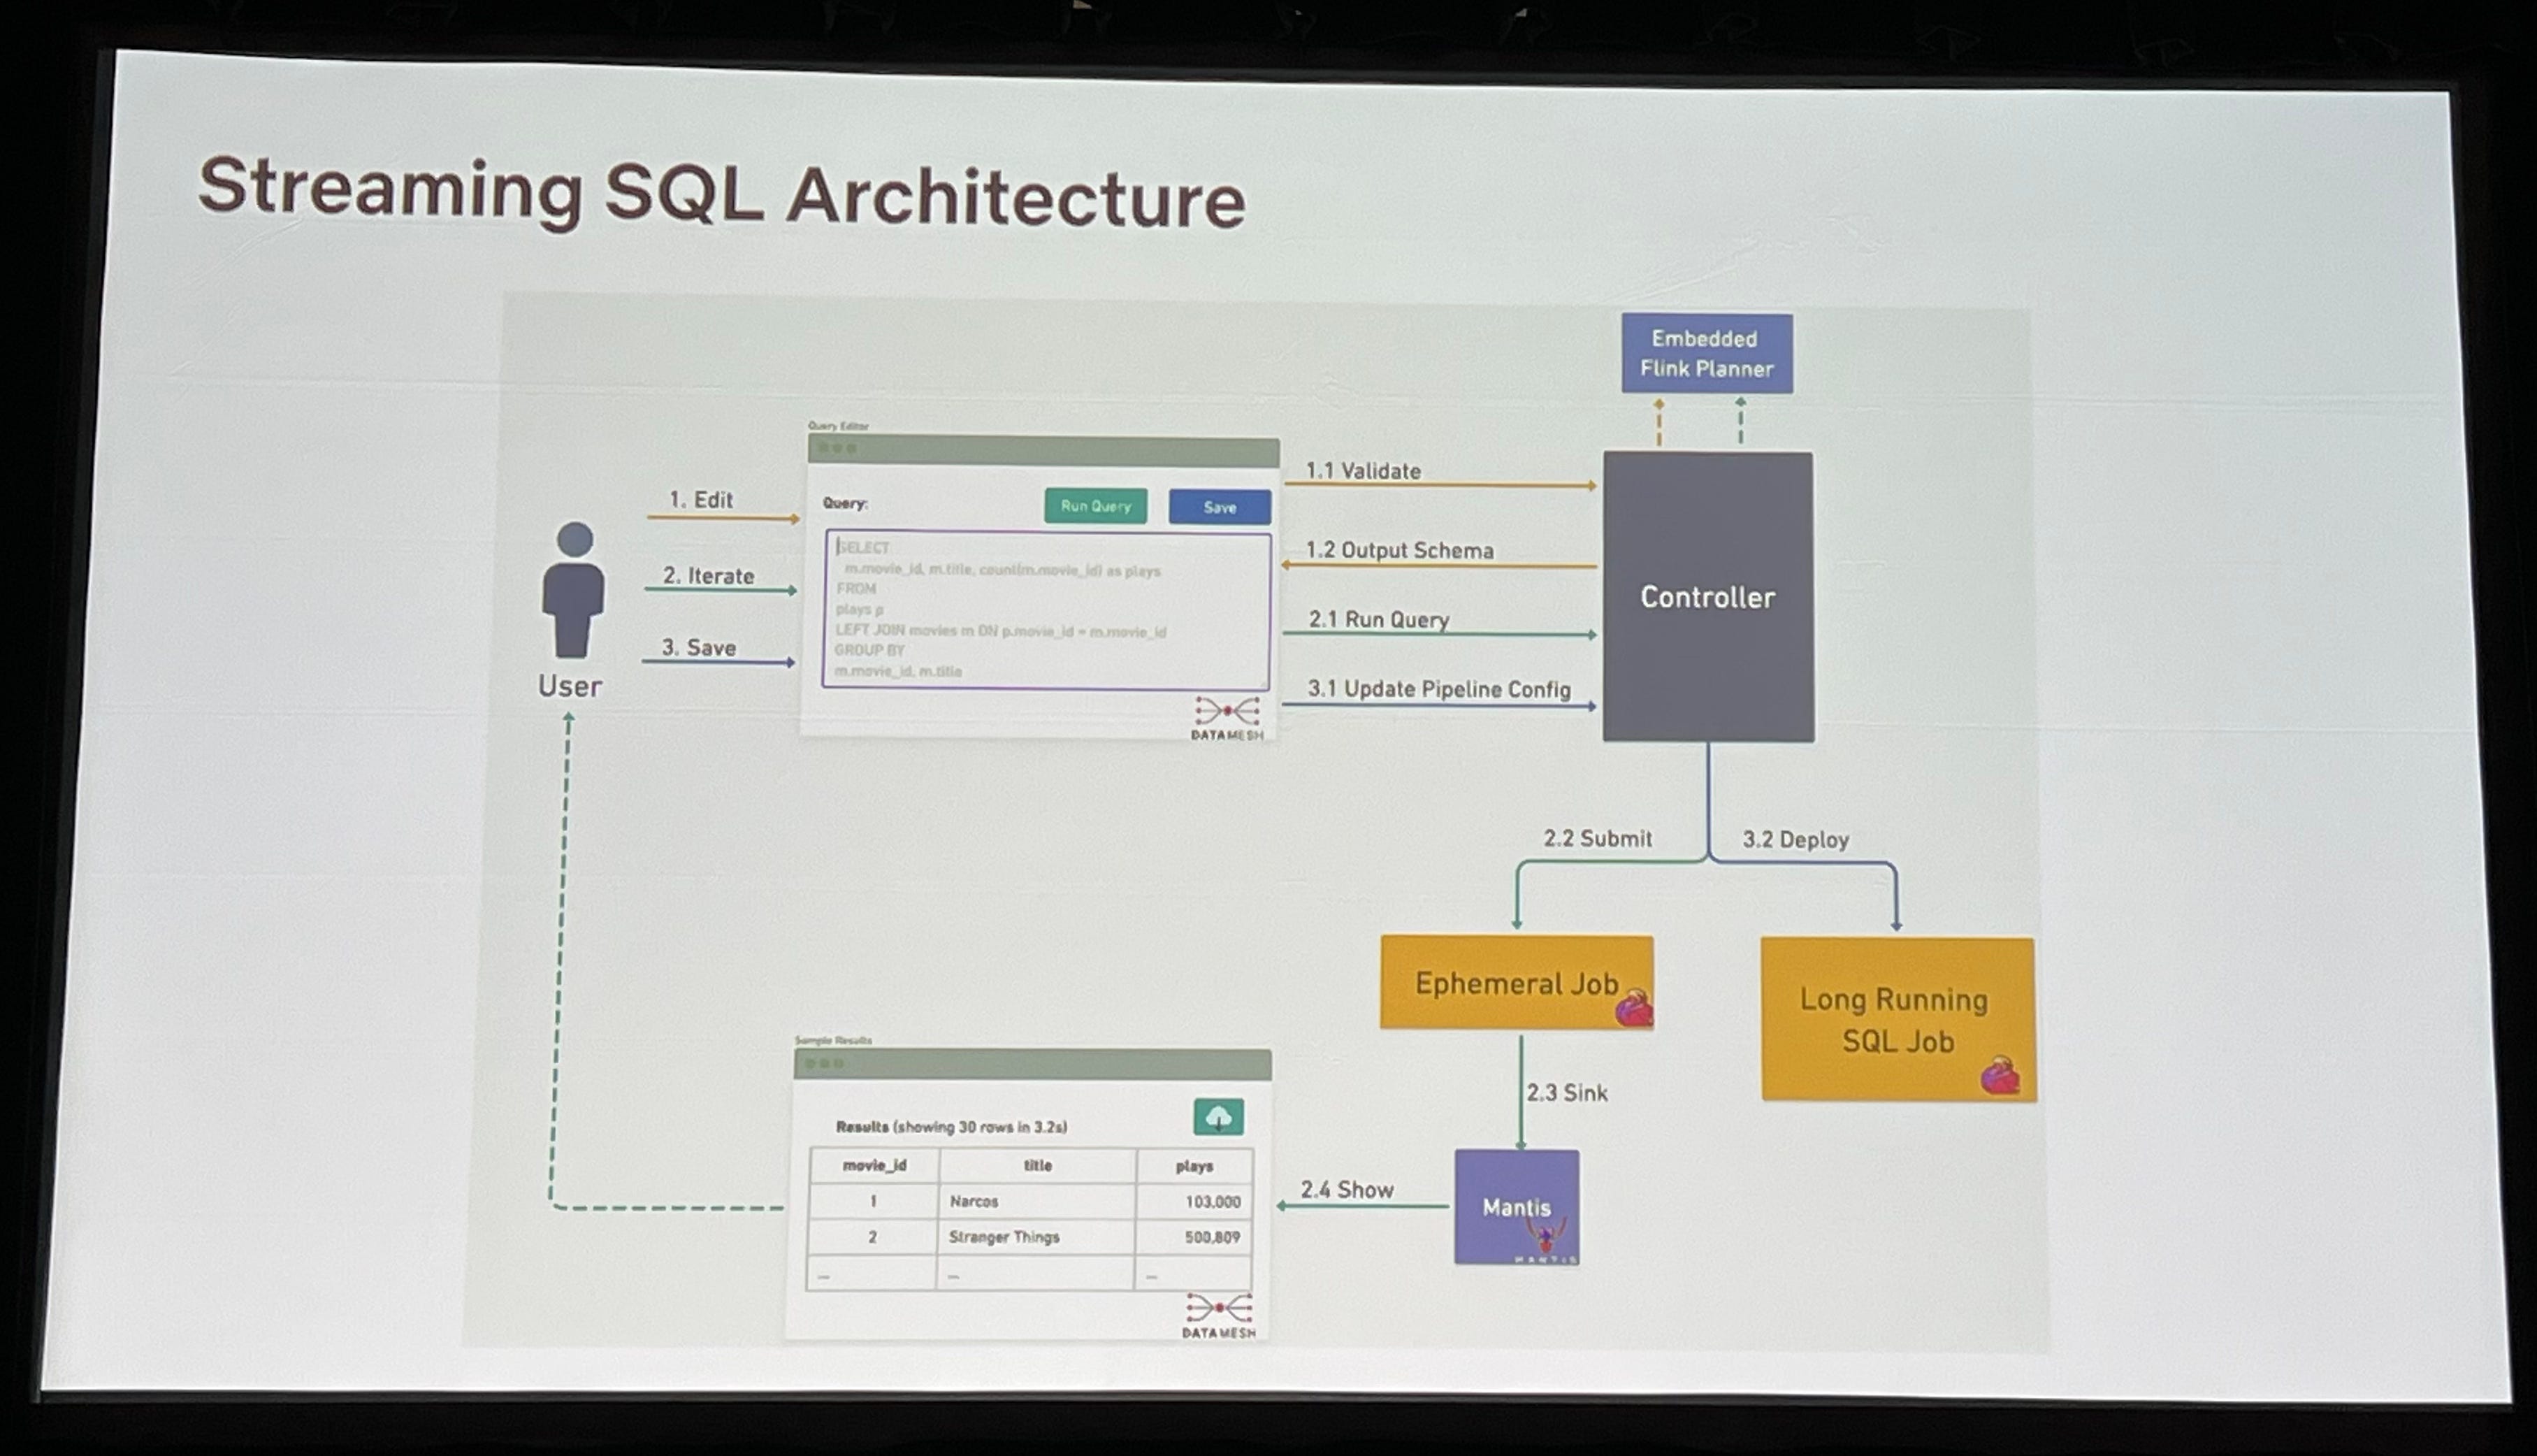The height and width of the screenshot is (1456, 2537).
Task: Click the green Run Query button
Action: [1094, 506]
